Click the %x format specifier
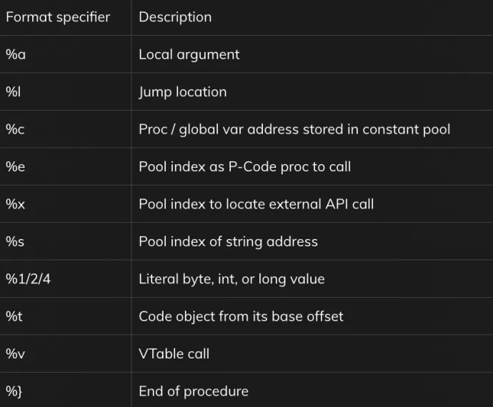The image size is (493, 407). (15, 204)
